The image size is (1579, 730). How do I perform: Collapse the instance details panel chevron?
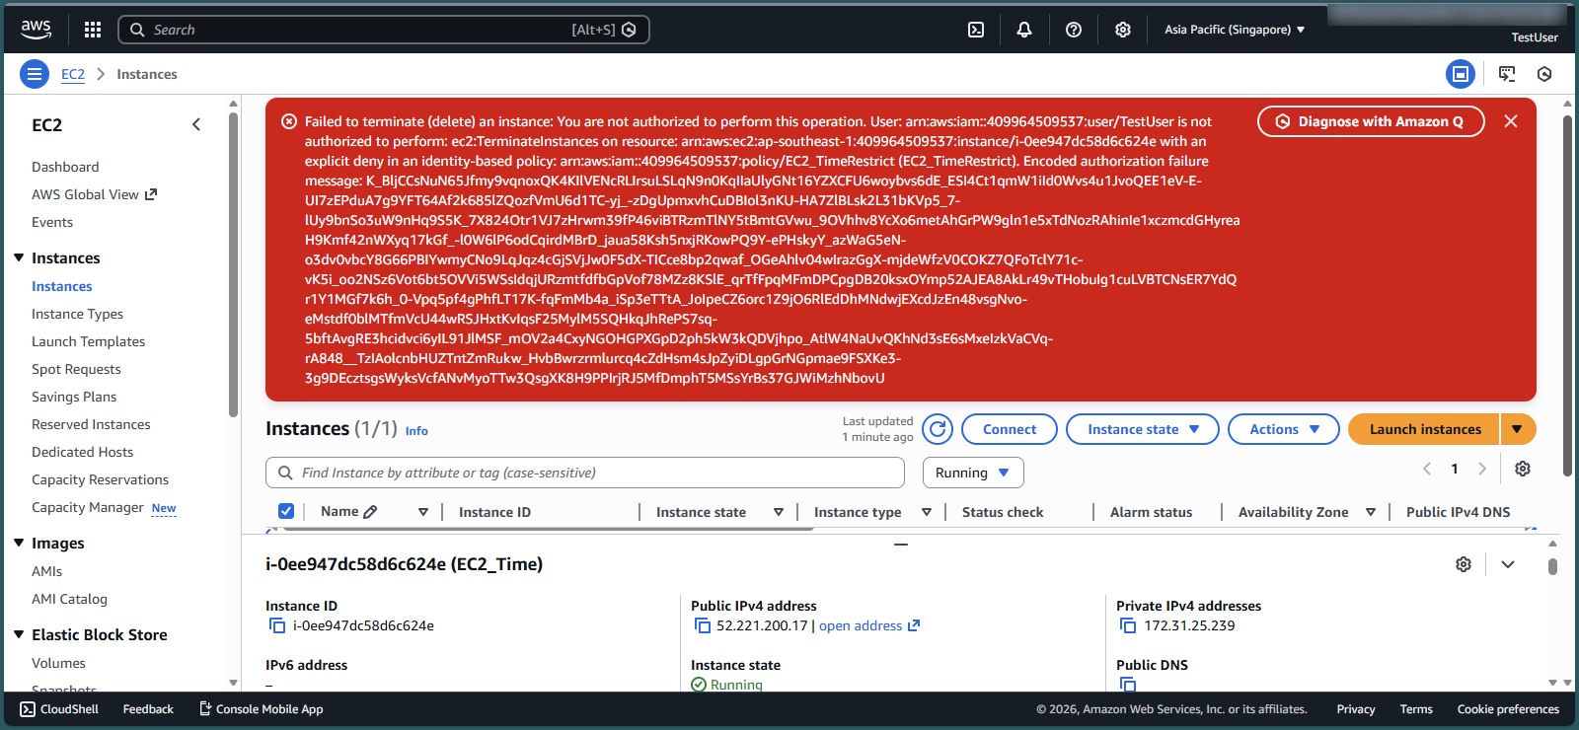[1508, 564]
